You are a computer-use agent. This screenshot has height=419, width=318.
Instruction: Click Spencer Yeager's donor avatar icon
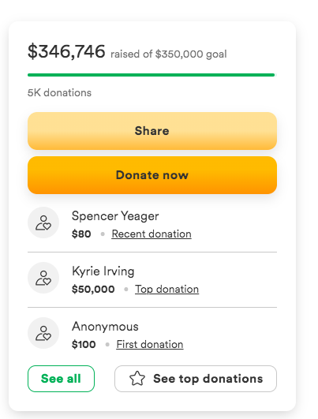[x=43, y=223]
